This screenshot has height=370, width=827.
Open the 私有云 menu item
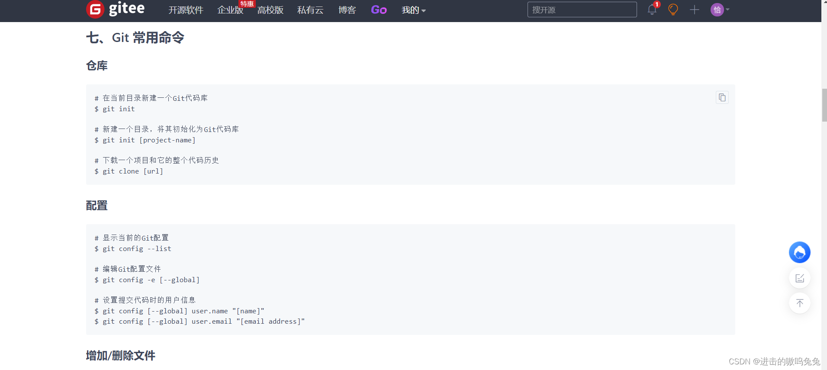[x=310, y=10]
